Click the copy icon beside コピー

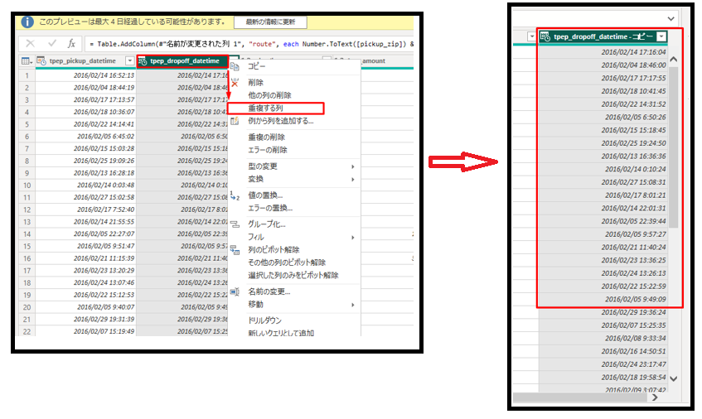[x=235, y=66]
